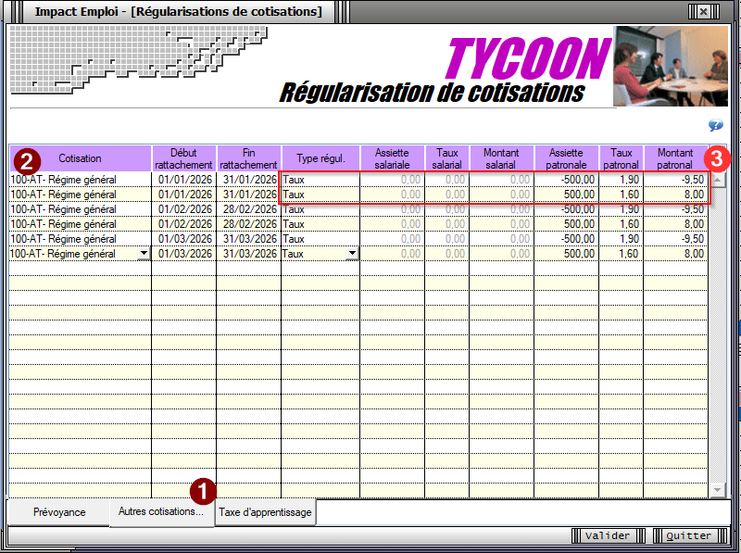
Task: Select the Taxe d'apprentissage tab
Action: click(x=265, y=512)
